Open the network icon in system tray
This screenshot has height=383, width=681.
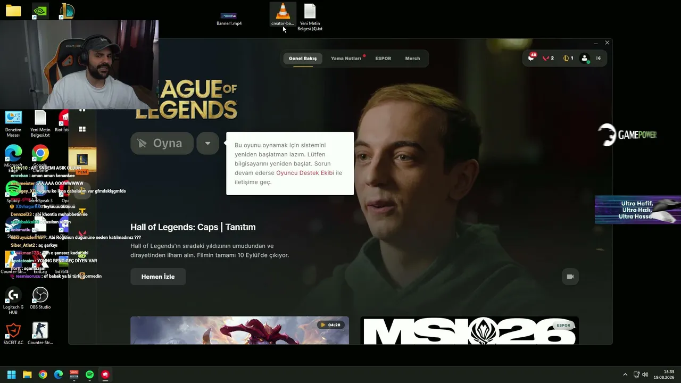point(636,374)
